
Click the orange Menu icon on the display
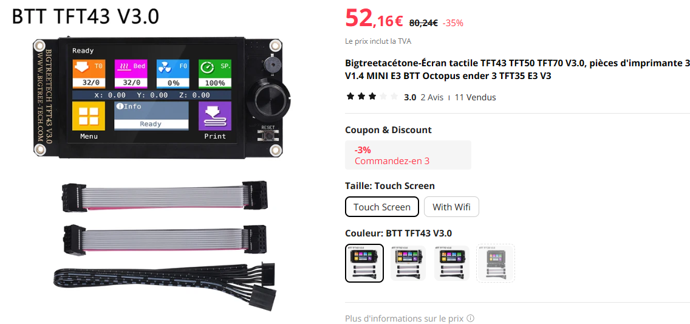pyautogui.click(x=89, y=115)
